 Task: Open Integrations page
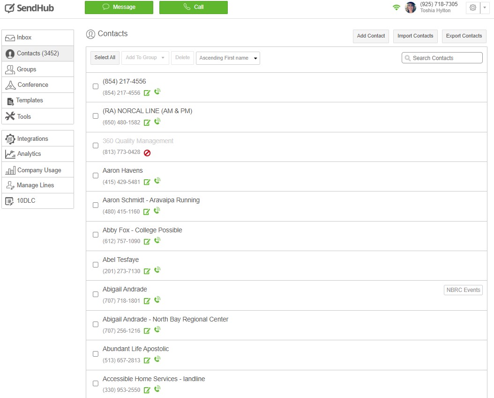[x=38, y=138]
